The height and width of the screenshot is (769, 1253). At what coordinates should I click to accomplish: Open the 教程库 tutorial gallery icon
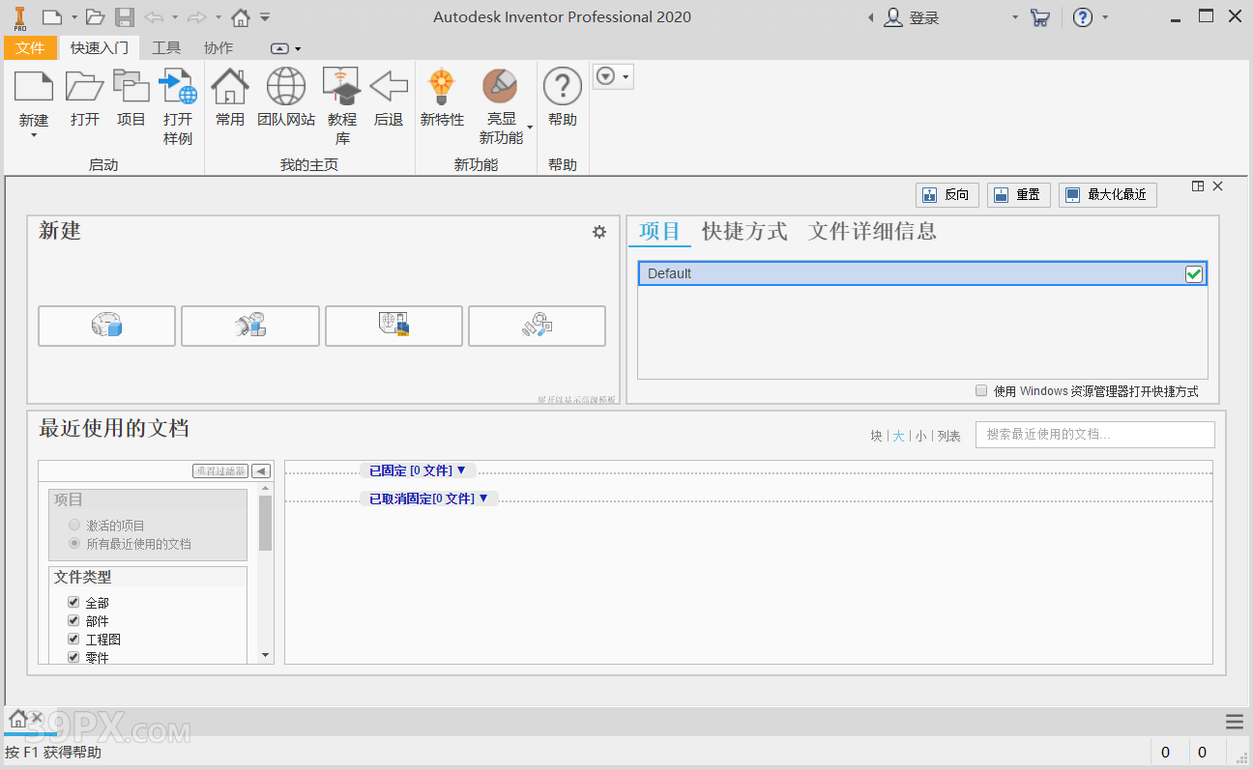[x=342, y=87]
